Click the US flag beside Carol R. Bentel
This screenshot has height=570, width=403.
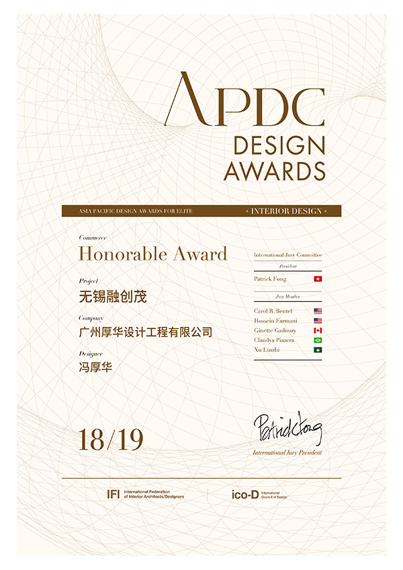[x=318, y=311]
